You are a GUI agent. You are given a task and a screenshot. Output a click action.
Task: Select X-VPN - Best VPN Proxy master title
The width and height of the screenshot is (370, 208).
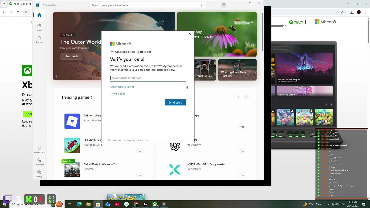pos(206,164)
